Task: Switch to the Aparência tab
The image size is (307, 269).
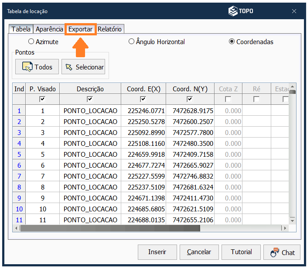Action: click(49, 29)
